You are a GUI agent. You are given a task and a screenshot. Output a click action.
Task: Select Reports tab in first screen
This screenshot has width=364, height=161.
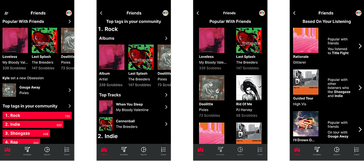(47, 151)
